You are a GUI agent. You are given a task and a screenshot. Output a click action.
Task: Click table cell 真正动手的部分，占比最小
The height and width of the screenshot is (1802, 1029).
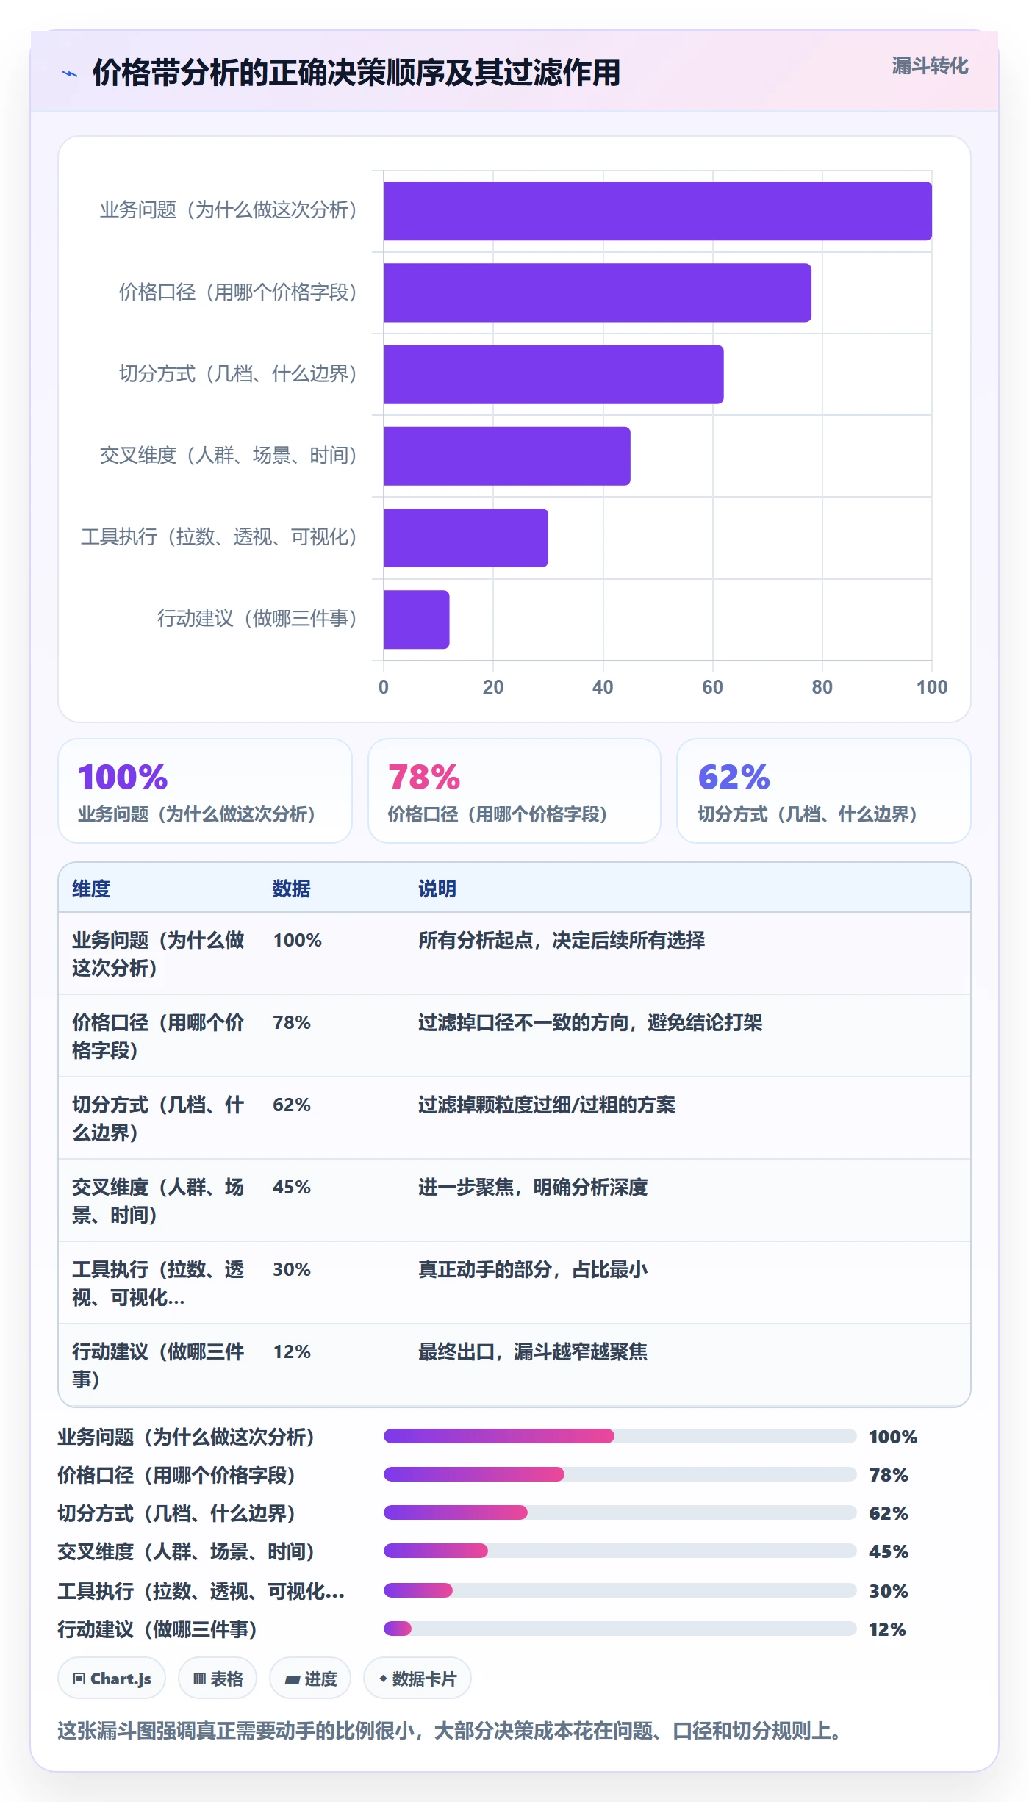533,1269
